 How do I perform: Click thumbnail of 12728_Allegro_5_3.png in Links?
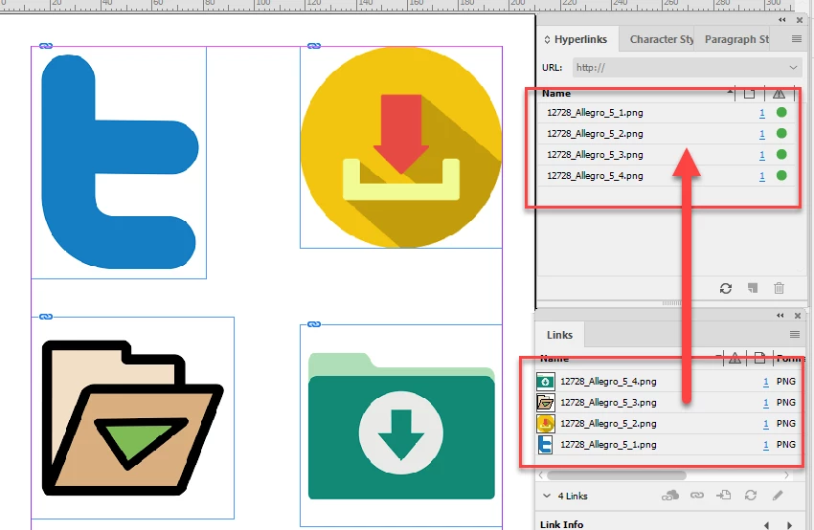coord(545,403)
